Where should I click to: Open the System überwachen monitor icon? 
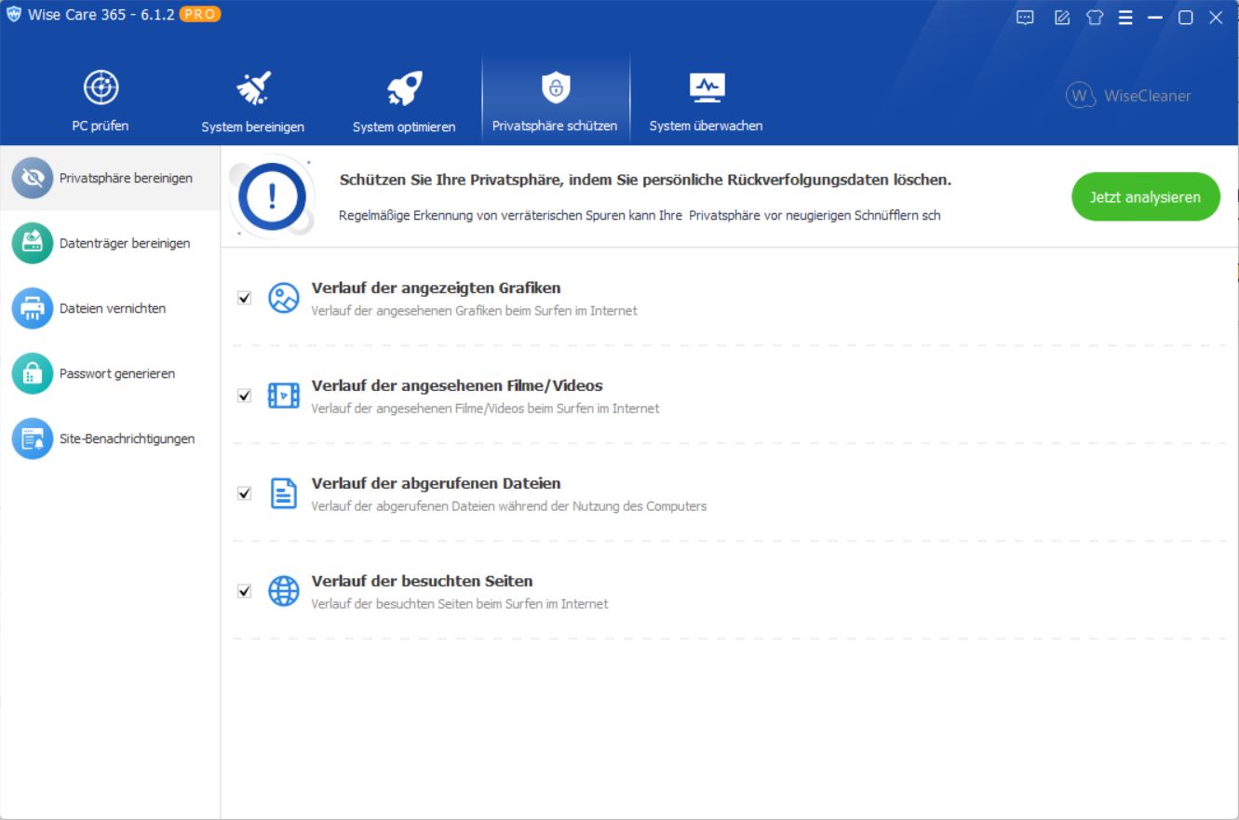[x=706, y=88]
